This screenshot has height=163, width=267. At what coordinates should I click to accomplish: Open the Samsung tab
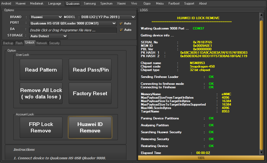[90, 3]
